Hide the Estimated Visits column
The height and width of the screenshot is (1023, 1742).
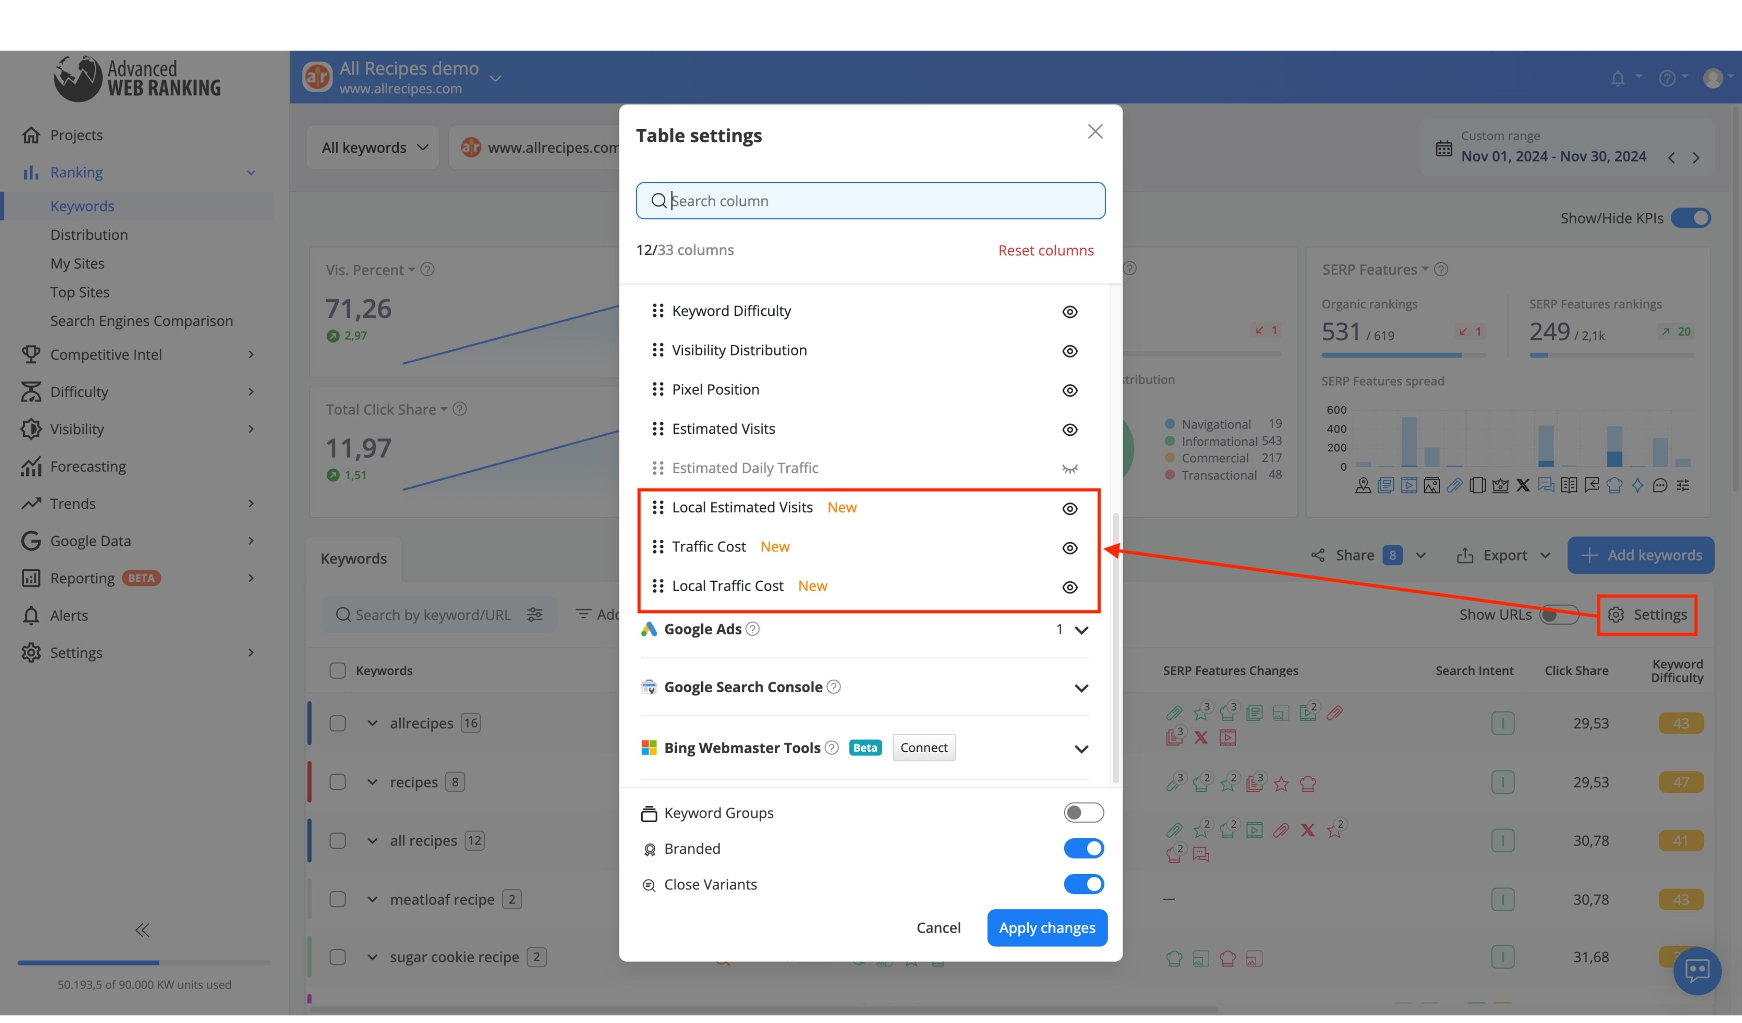pos(1069,430)
